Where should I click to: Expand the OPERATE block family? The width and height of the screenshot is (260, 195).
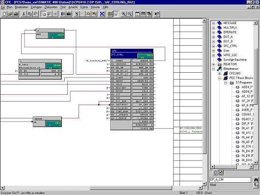[213, 32]
